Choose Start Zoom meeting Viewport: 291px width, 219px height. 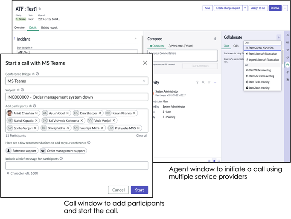tap(262, 88)
